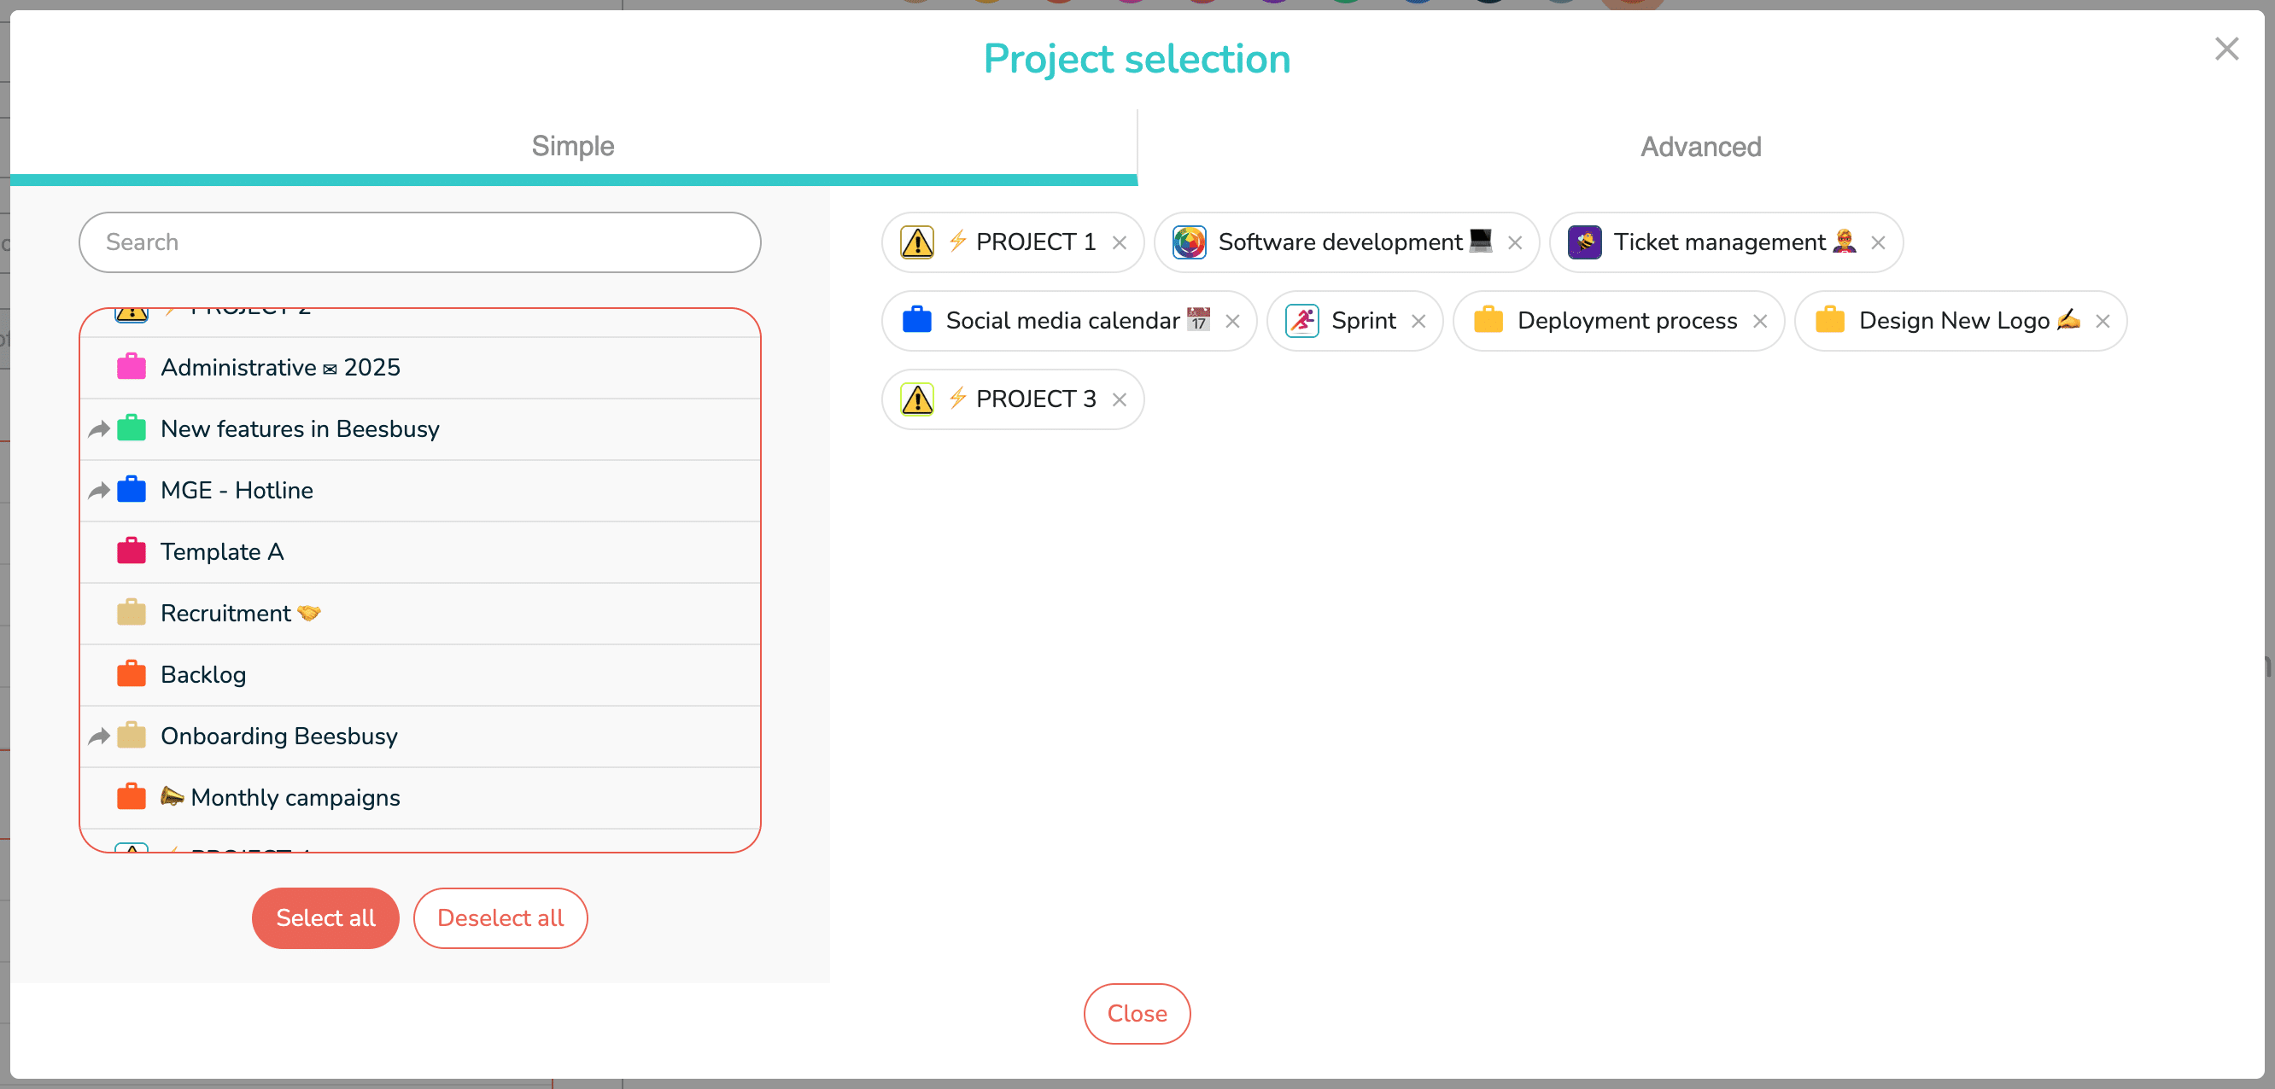Screen dimensions: 2275x1089
Task: Click the Close button at bottom
Action: 1137,1014
